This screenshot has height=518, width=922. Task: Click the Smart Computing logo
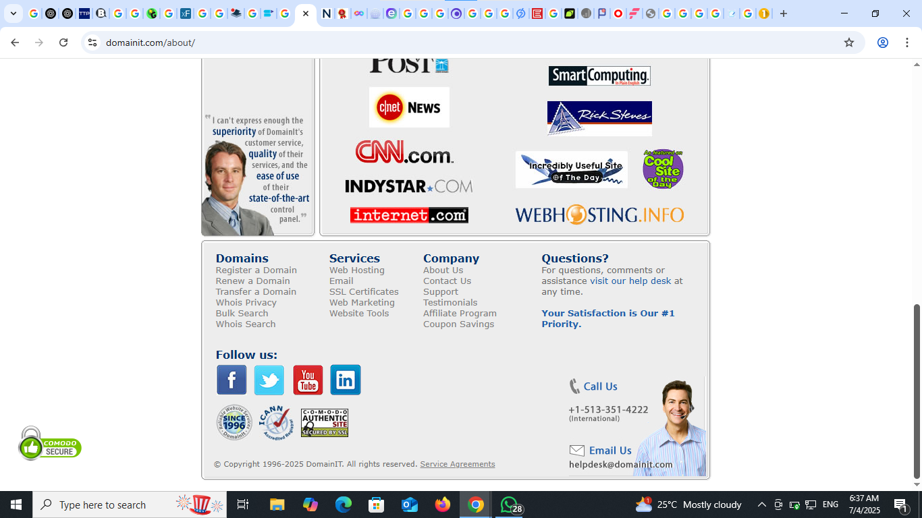click(x=599, y=76)
